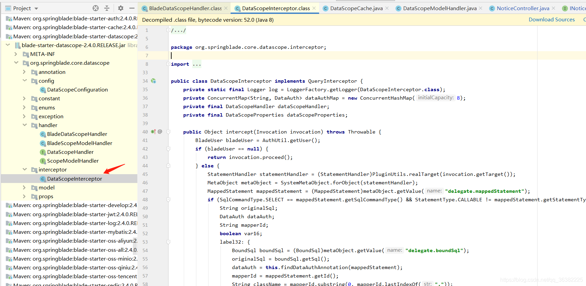Click the findDataAuthAnnotation method call
Image resolution: width=586 pixels, height=286 pixels.
[314, 267]
